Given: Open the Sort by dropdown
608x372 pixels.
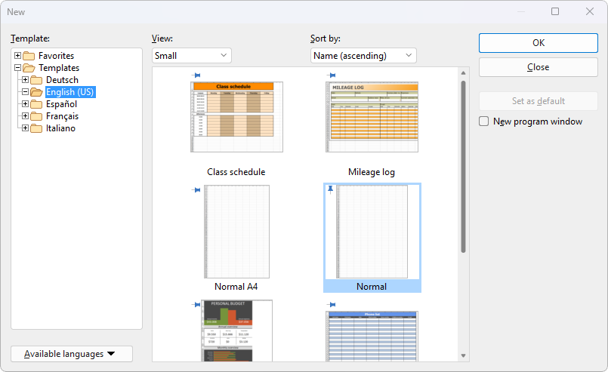Looking at the screenshot, I should [363, 55].
